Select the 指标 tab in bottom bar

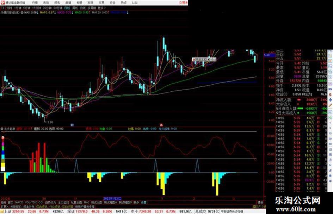pos(4,202)
